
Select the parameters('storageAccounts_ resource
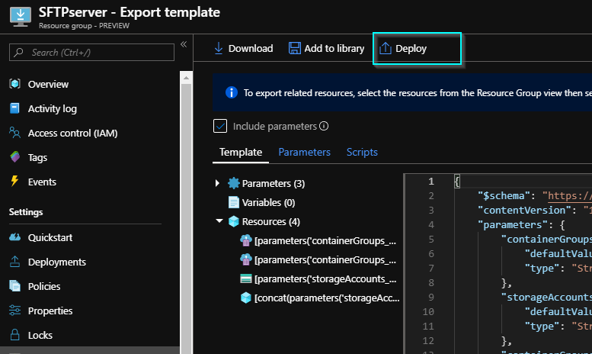tap(325, 278)
